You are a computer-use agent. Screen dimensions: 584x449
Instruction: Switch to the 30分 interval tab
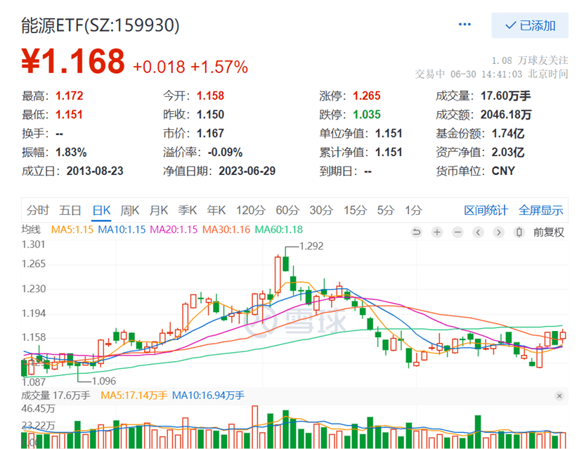321,210
